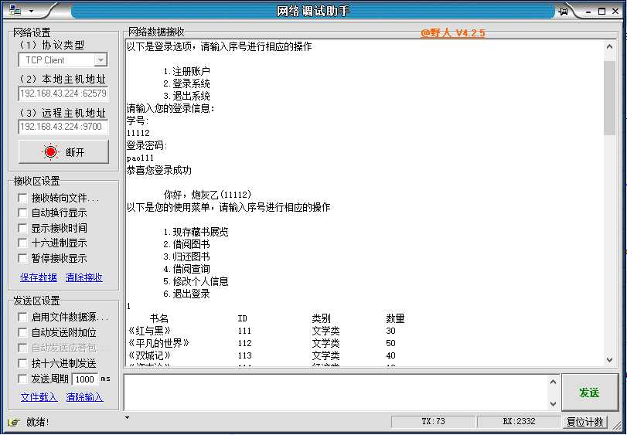This screenshot has height=435, width=627.
Task: Enable 十六进制显示 checkbox
Action: point(22,243)
